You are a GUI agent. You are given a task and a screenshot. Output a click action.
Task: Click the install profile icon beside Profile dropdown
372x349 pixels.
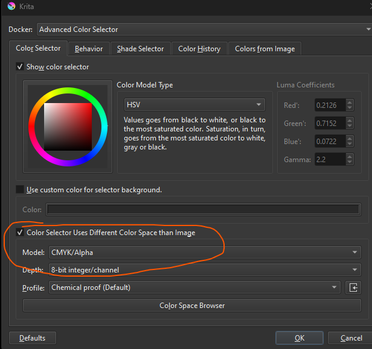click(x=353, y=288)
